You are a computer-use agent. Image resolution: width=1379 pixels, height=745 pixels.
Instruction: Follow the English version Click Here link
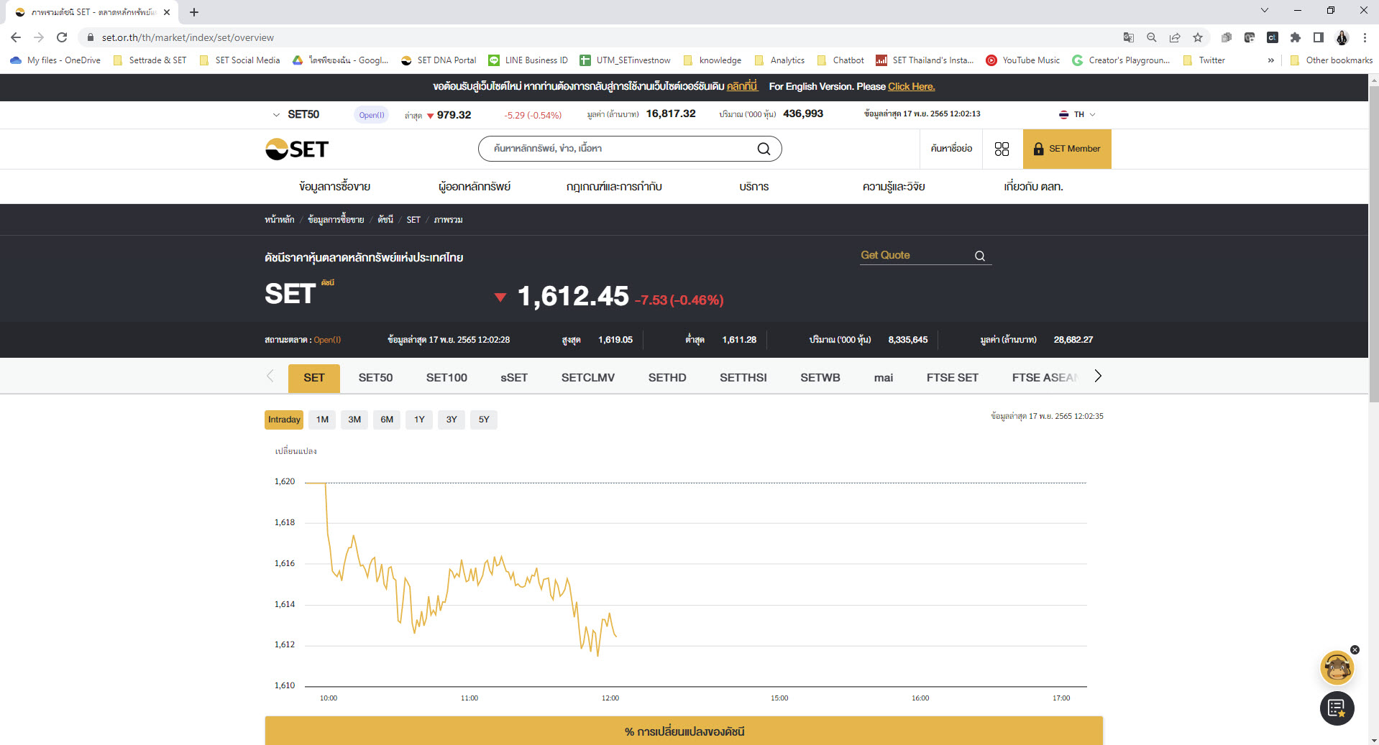911,86
